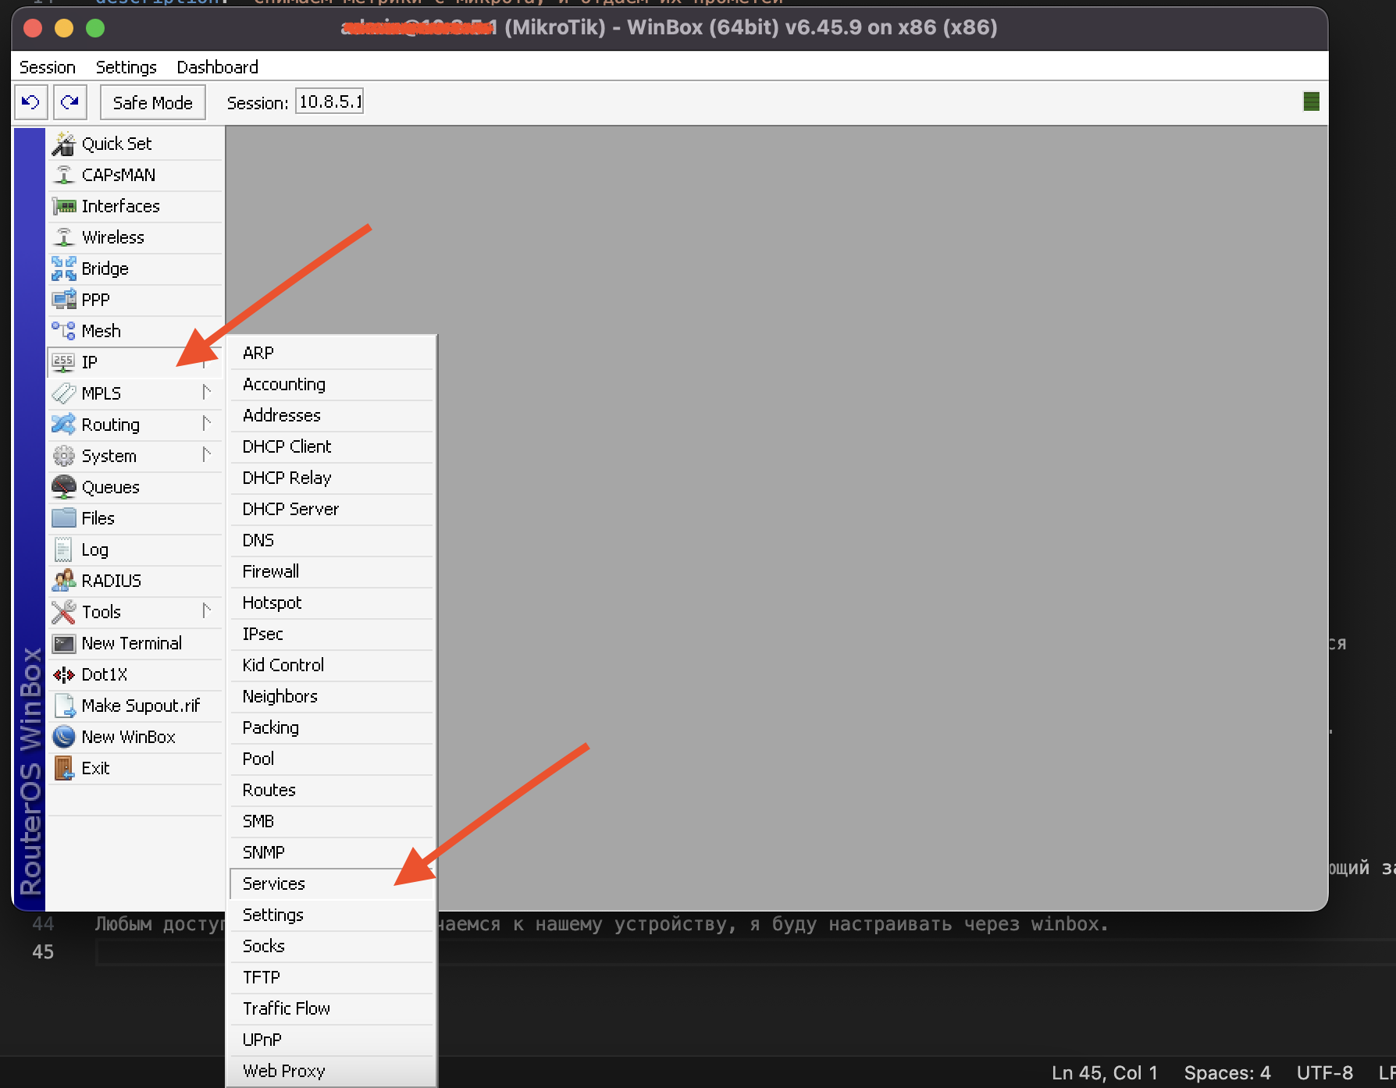Click the MPLS icon in sidebar

click(x=63, y=393)
